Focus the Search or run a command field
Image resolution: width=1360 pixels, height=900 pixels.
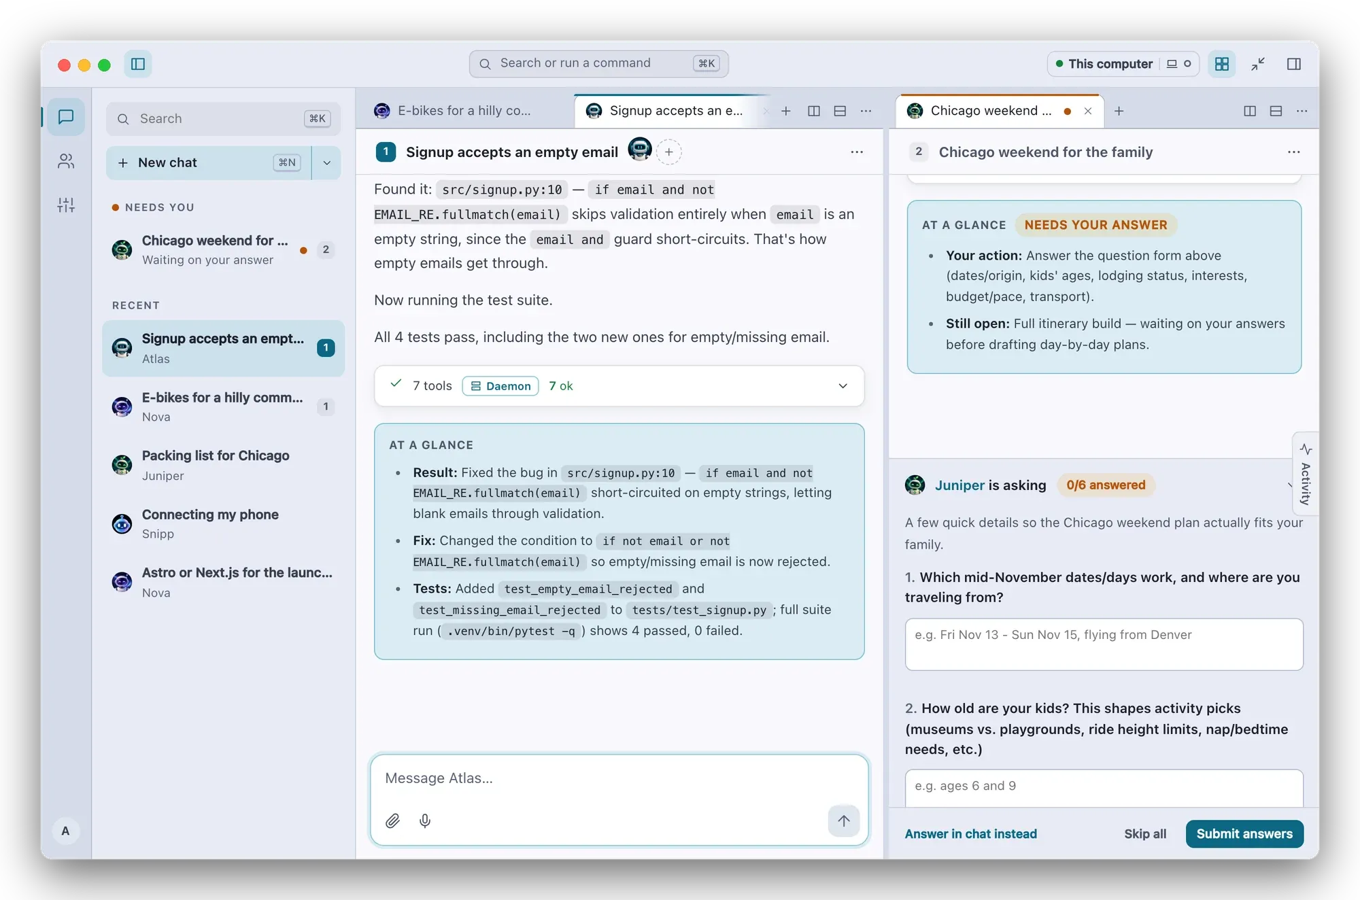point(598,64)
